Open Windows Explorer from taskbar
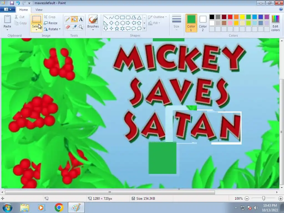The width and height of the screenshot is (284, 213). (x=25, y=208)
